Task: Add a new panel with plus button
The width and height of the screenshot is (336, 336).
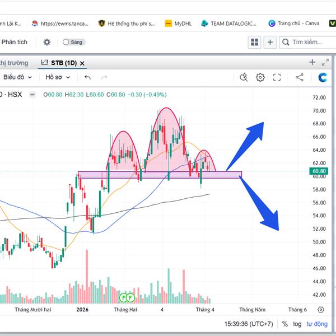Action: tap(270, 42)
